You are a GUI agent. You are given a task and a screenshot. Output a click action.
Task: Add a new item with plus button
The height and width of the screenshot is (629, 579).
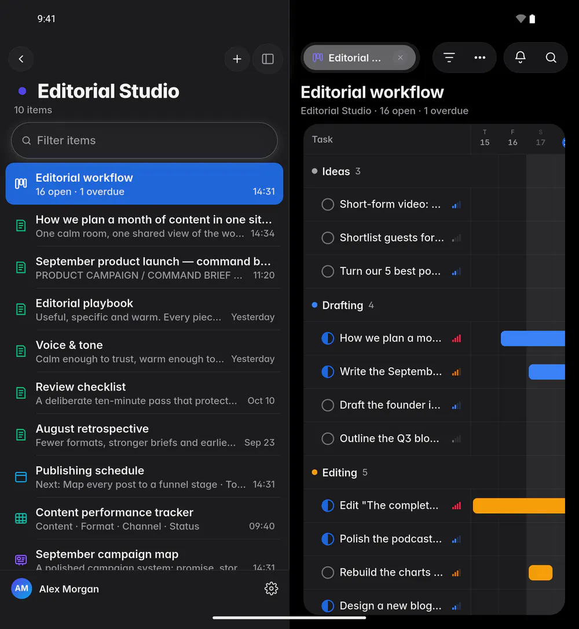pos(237,59)
